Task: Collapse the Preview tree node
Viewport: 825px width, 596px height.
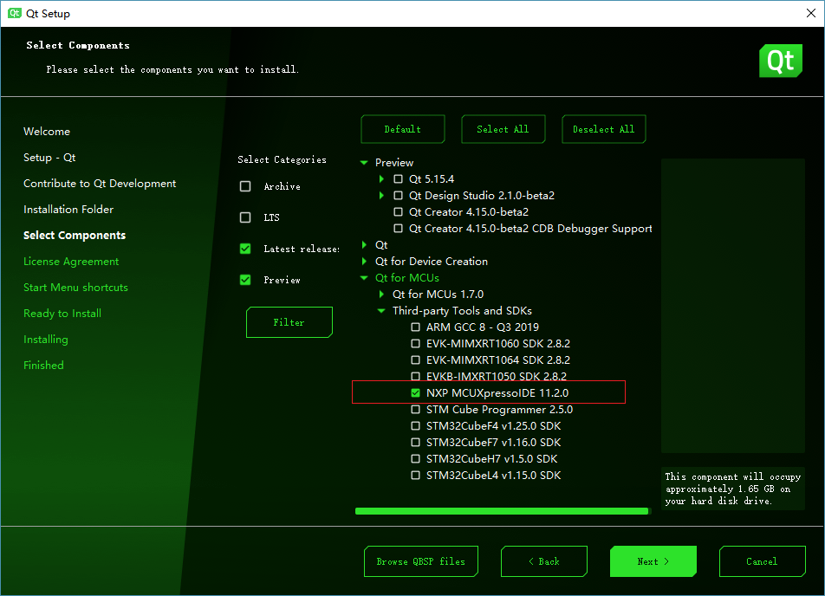Action: click(364, 163)
